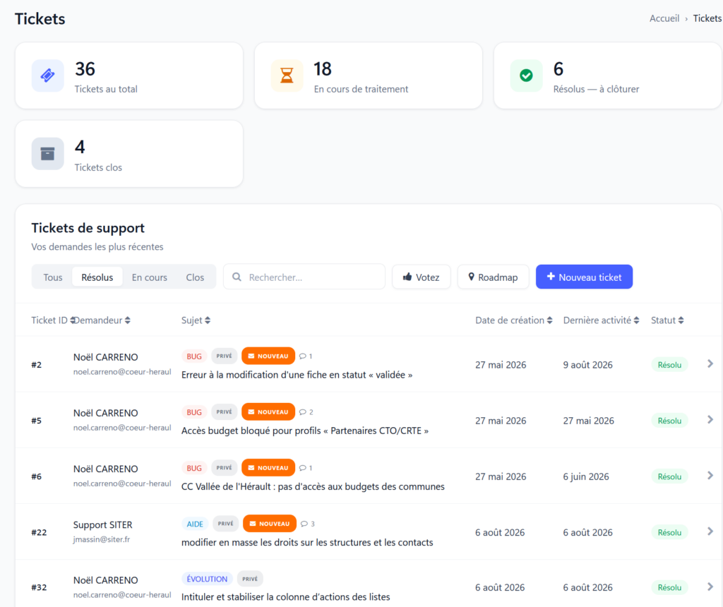Click the PRIVÉ badge on ticket #32
Screen dimensions: 723x607
click(x=250, y=579)
